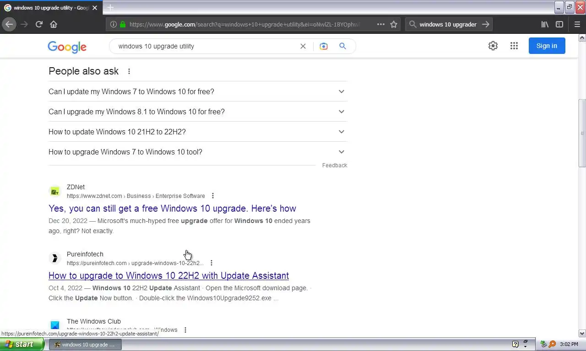Toggle the sidebar view icon
This screenshot has height=351, width=586.
[x=559, y=24]
